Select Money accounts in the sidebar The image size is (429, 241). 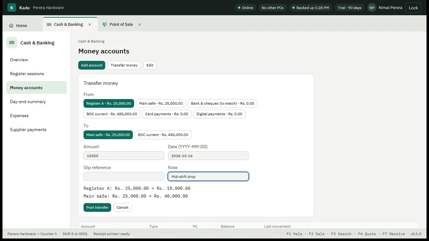[36, 88]
